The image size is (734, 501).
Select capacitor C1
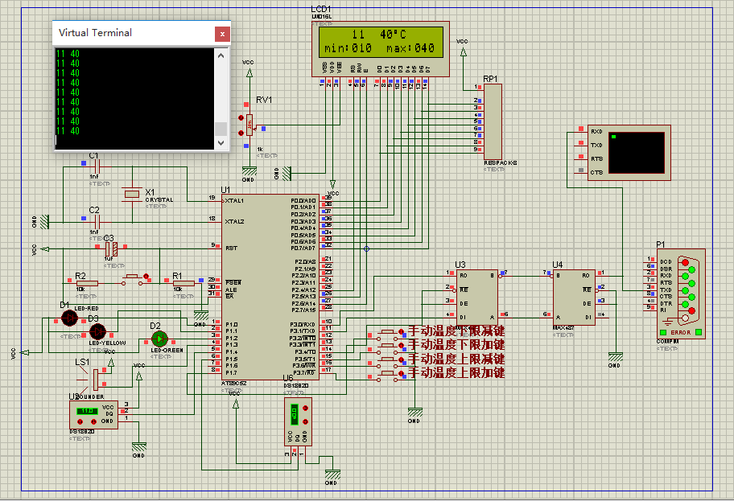click(97, 166)
